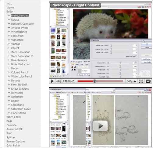Open the Mole Removal link
The height and width of the screenshot is (148, 153).
(x=19, y=60)
